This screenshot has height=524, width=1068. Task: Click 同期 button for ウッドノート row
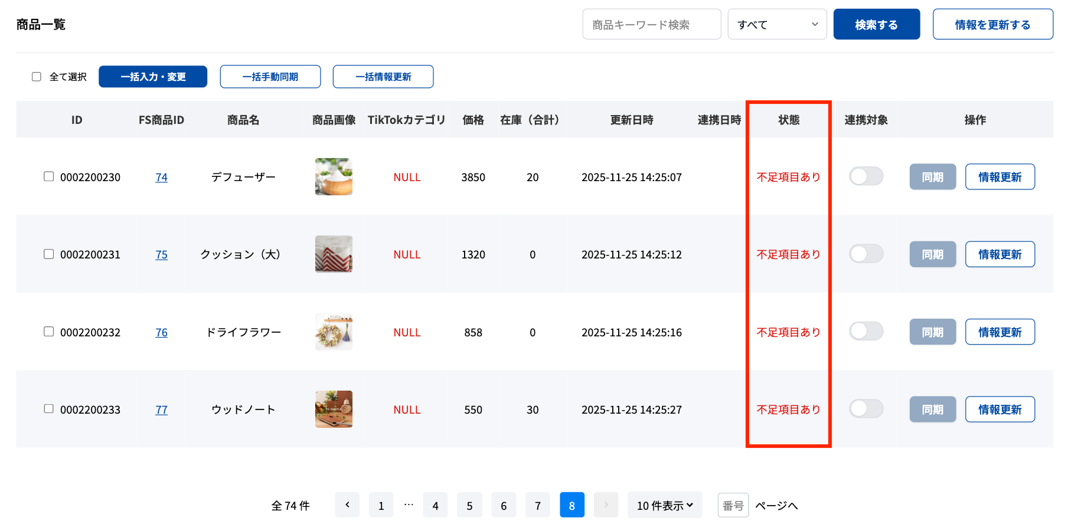tap(933, 410)
